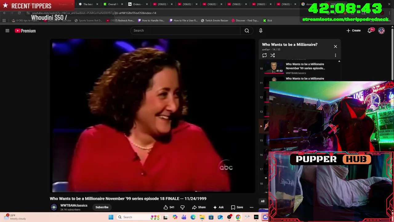Toggle playlist loop

click(x=264, y=55)
